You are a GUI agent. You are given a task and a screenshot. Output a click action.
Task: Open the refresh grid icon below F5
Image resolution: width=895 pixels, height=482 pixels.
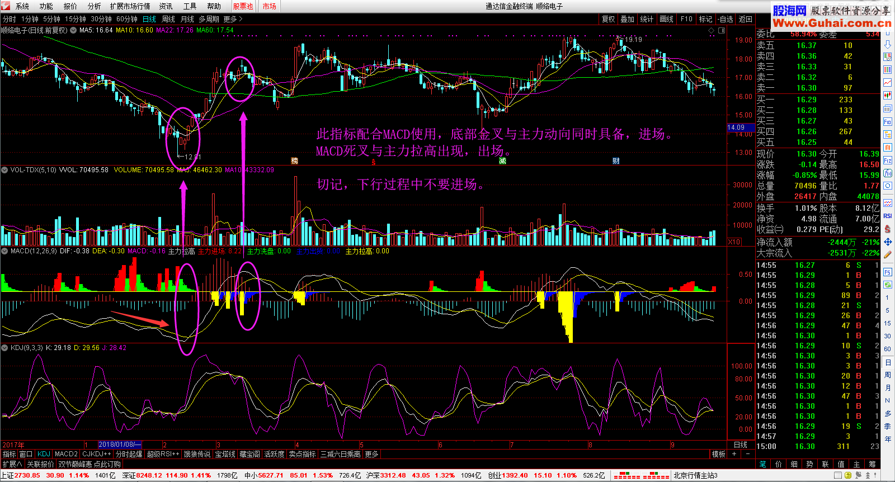tap(888, 285)
